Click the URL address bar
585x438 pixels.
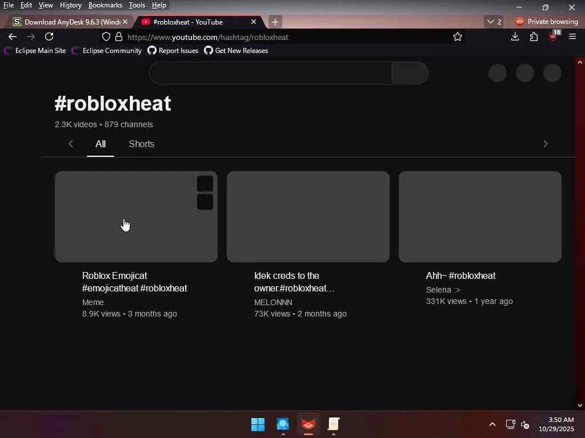point(283,37)
